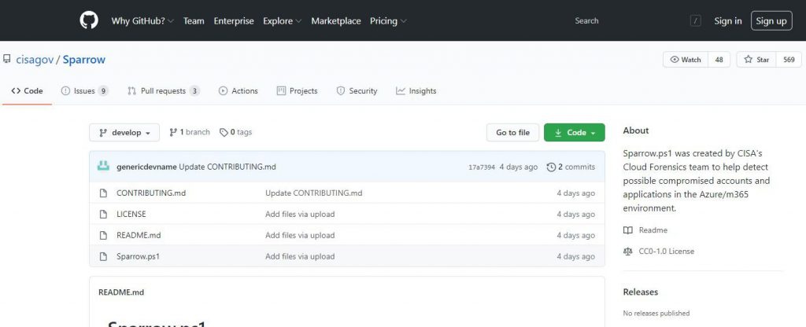Click the Watch button

[x=686, y=60]
